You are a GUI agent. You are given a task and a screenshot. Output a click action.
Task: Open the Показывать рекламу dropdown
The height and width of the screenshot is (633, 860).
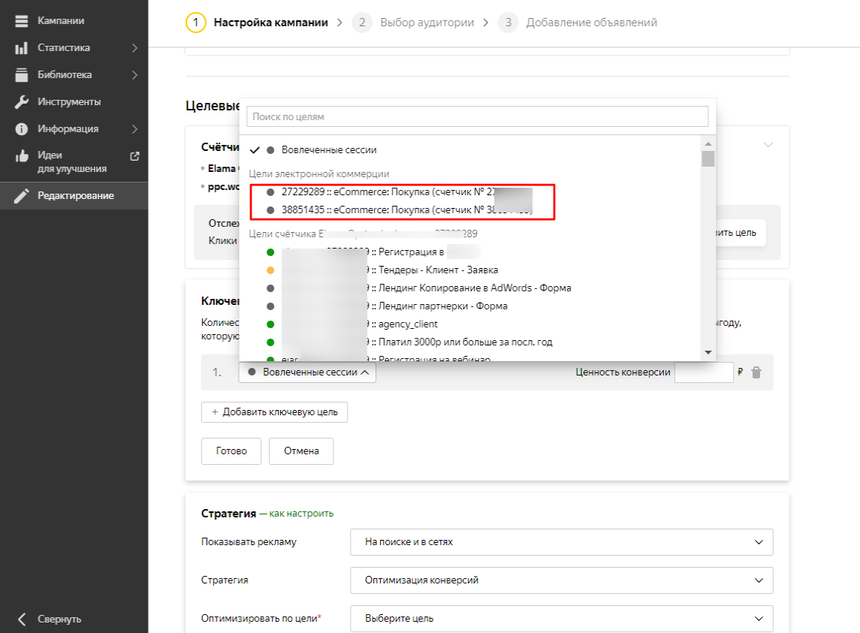pos(561,541)
